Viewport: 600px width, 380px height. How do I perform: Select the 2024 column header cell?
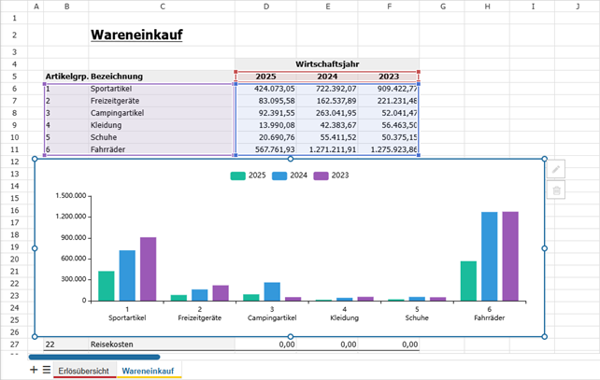point(327,77)
